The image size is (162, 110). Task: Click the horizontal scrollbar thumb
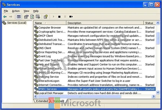pyautogui.click(x=79, y=96)
